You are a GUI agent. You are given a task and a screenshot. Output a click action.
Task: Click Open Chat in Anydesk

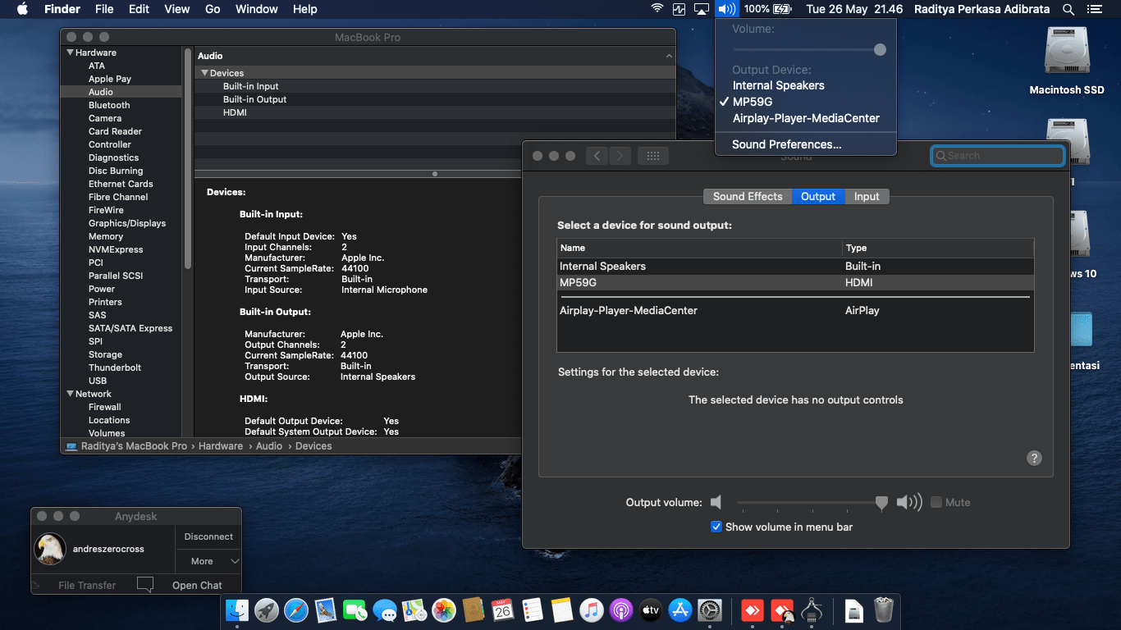197,585
